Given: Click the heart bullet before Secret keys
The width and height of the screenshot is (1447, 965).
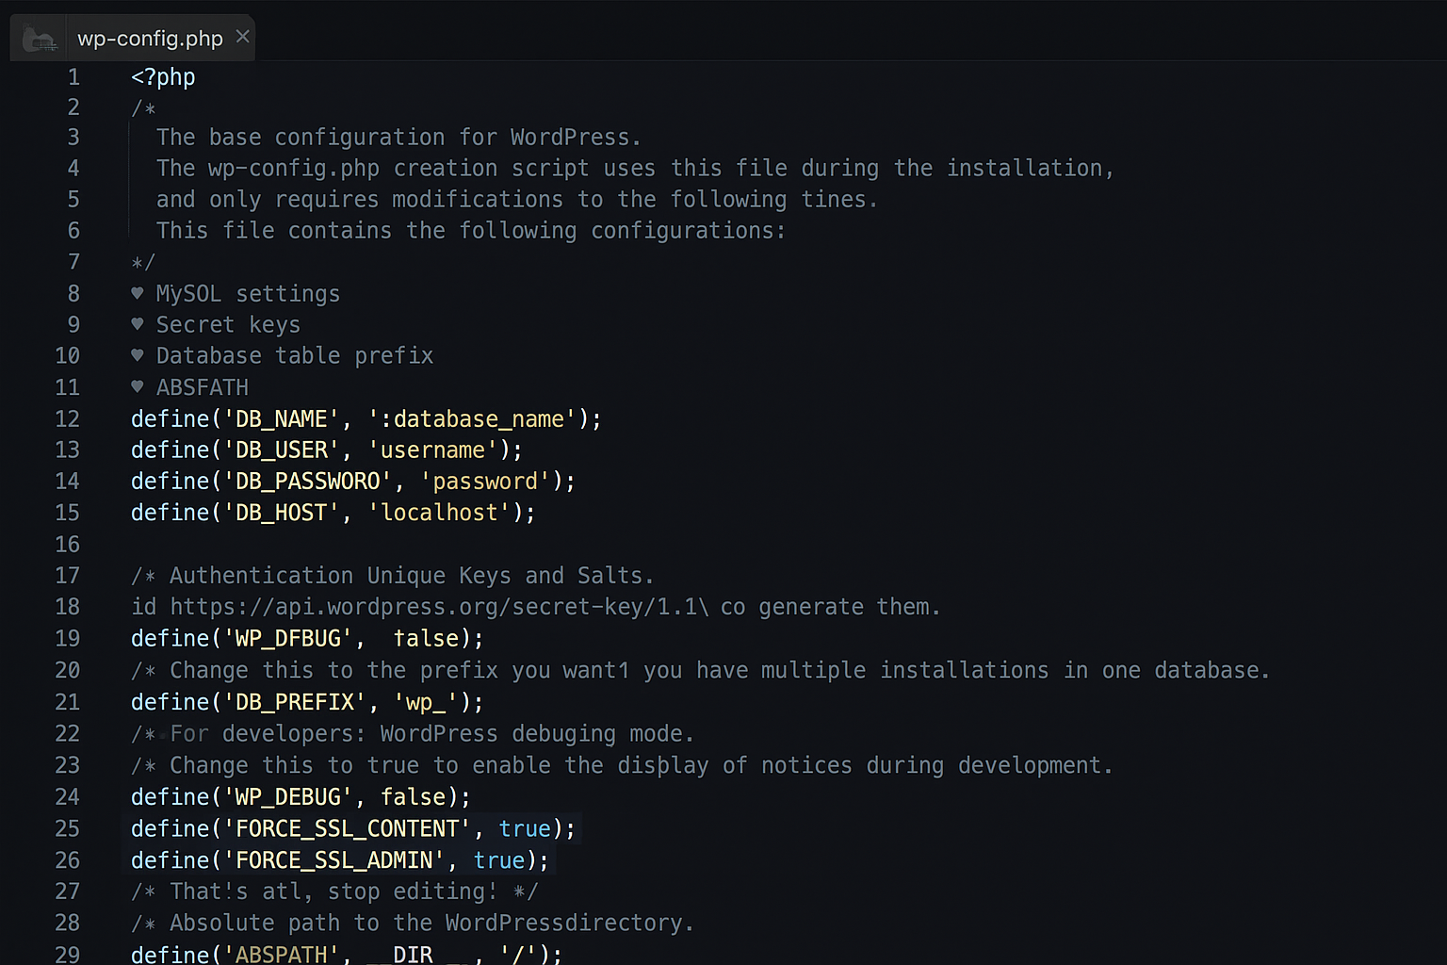Looking at the screenshot, I should coord(138,324).
